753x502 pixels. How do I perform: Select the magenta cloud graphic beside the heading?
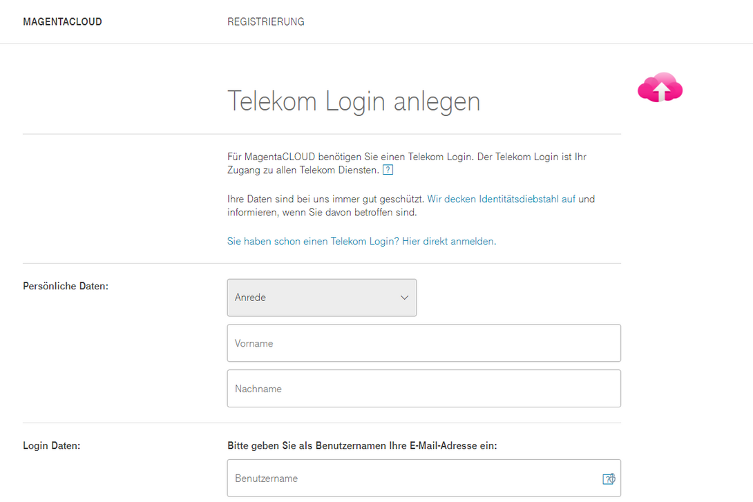(x=660, y=87)
